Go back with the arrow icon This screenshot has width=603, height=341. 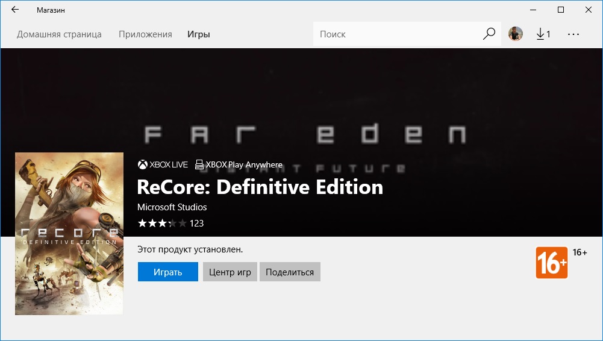(15, 10)
